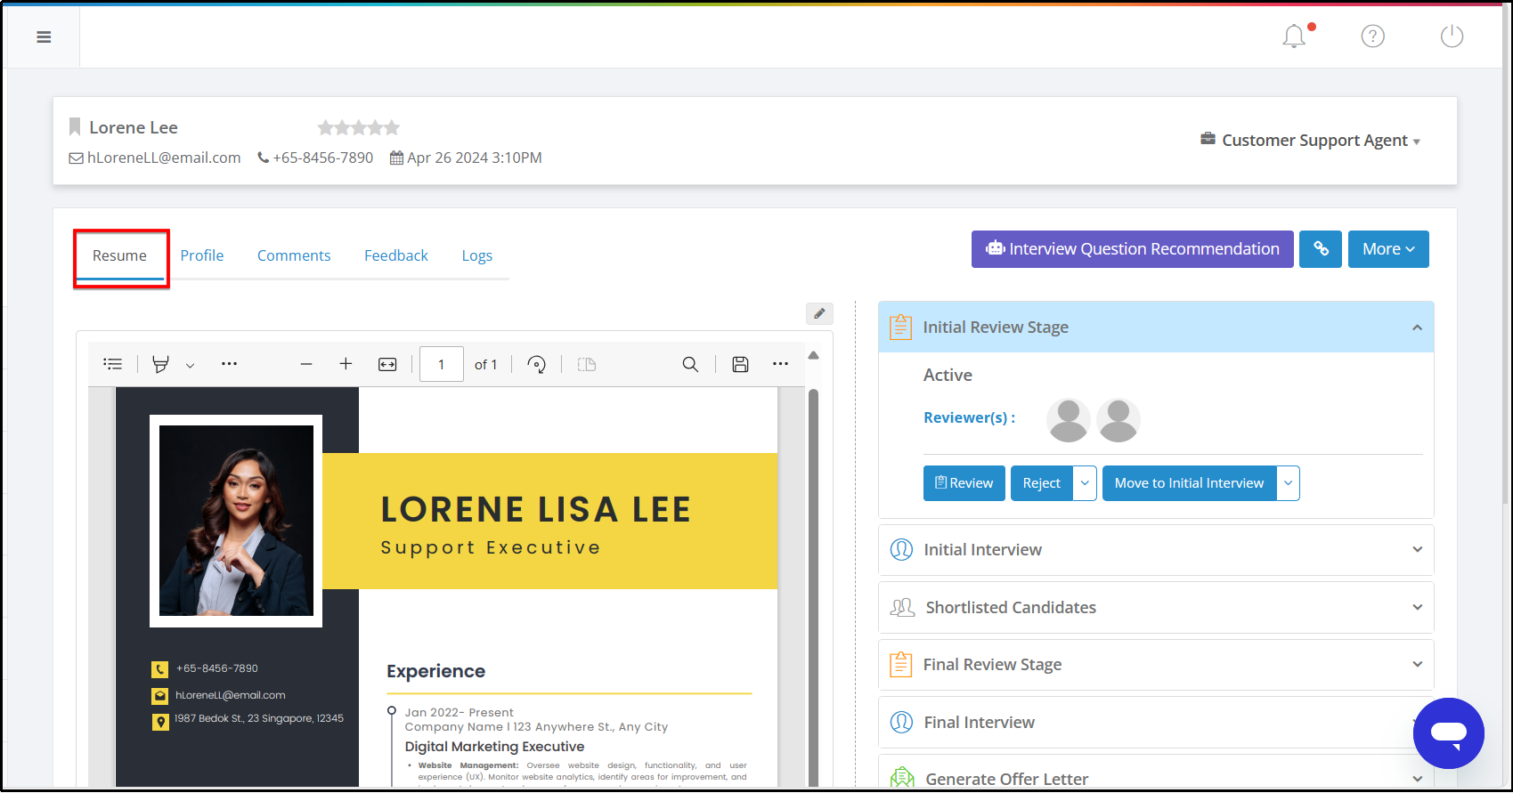Image resolution: width=1513 pixels, height=793 pixels.
Task: Search within the resume PDF
Action: tap(690, 364)
